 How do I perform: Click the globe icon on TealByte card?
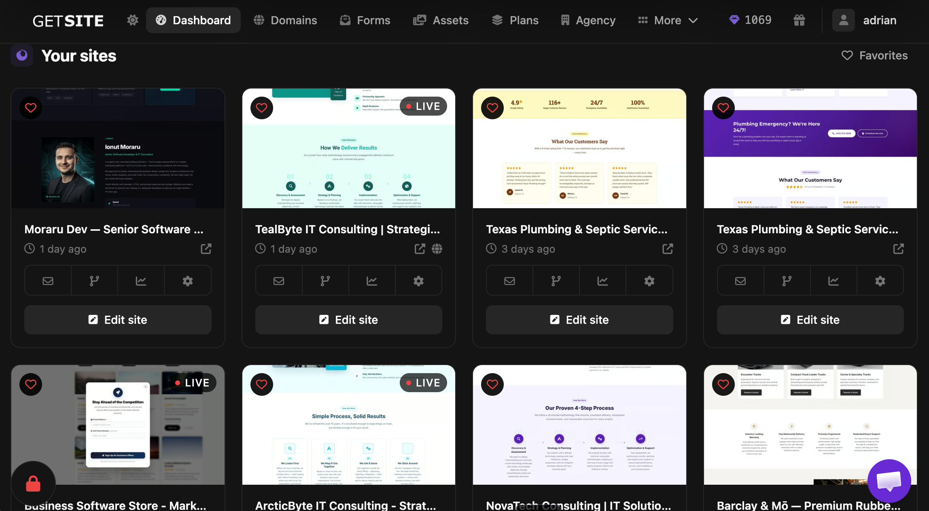(437, 249)
